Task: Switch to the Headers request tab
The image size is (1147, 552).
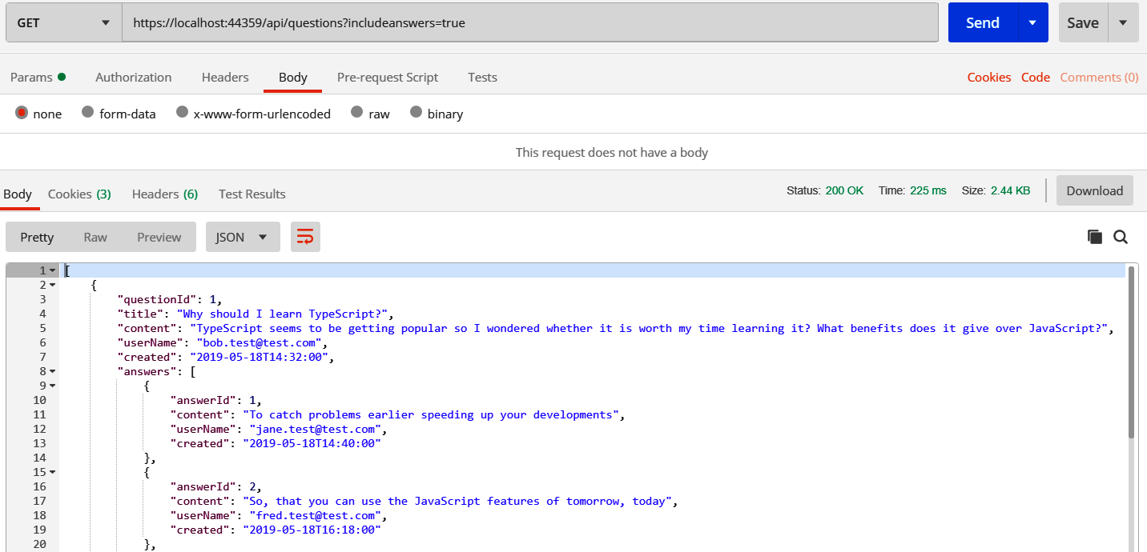Action: pyautogui.click(x=225, y=78)
